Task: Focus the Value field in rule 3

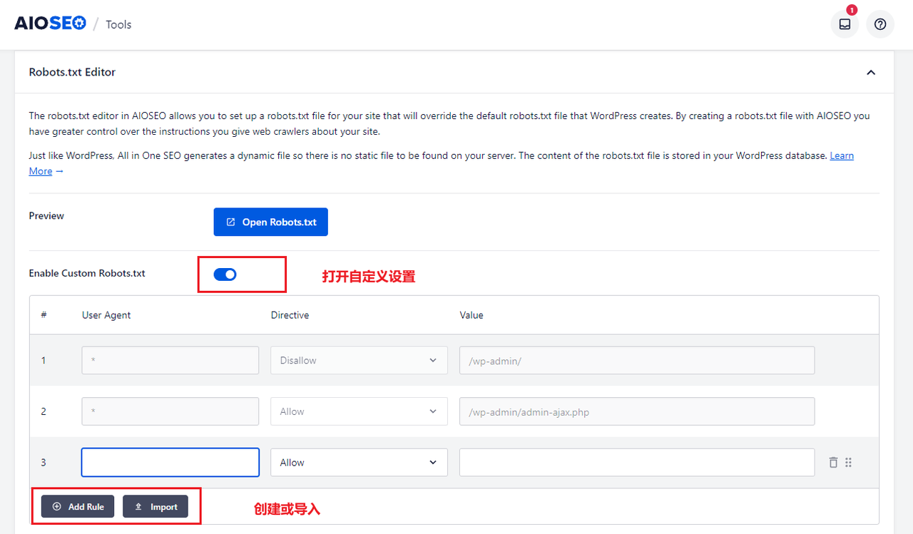Action: [637, 463]
